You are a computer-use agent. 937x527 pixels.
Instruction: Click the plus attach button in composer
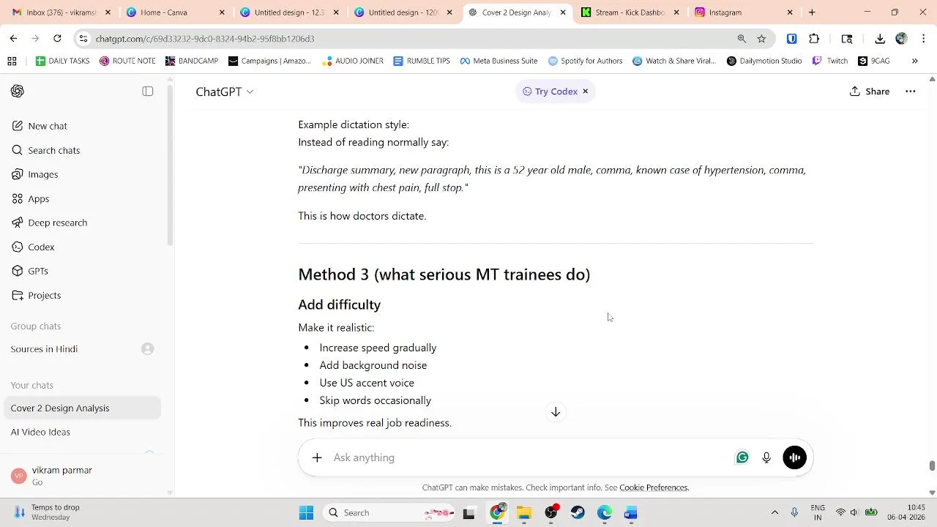(x=317, y=457)
